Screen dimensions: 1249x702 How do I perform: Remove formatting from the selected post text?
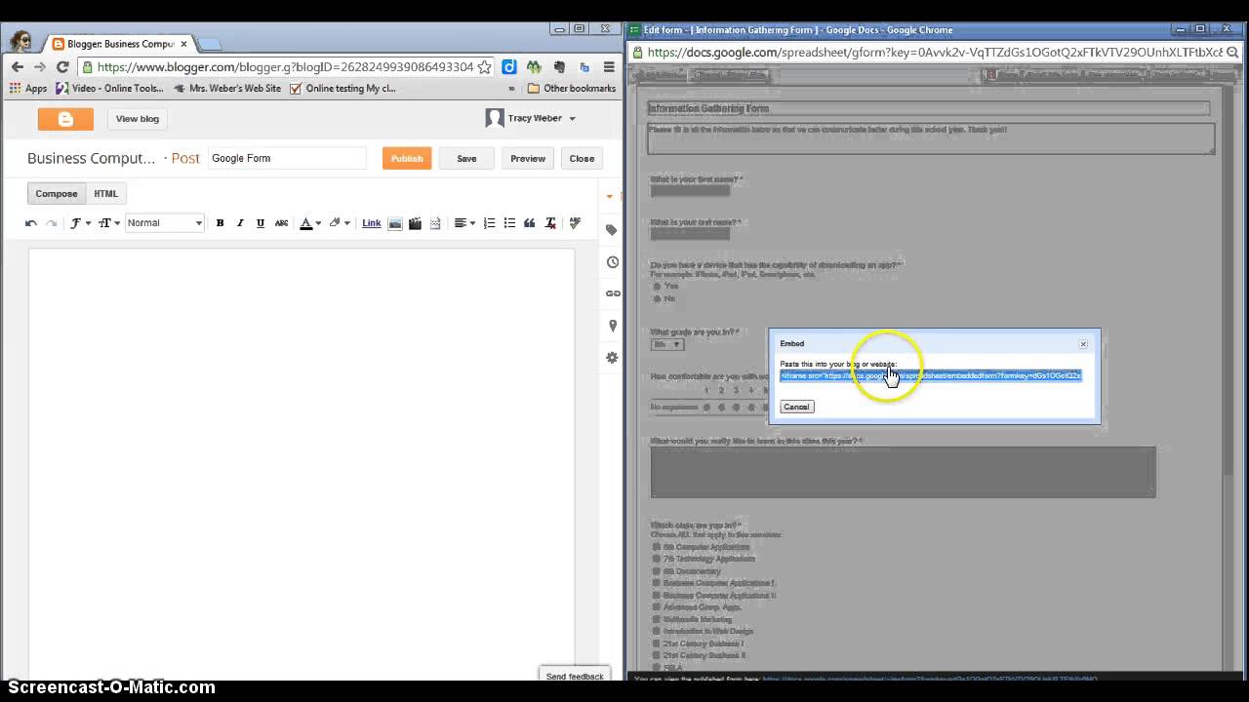tap(551, 223)
